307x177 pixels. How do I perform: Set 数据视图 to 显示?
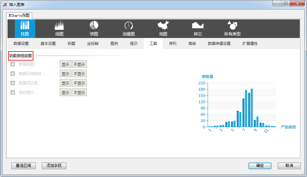65,64
